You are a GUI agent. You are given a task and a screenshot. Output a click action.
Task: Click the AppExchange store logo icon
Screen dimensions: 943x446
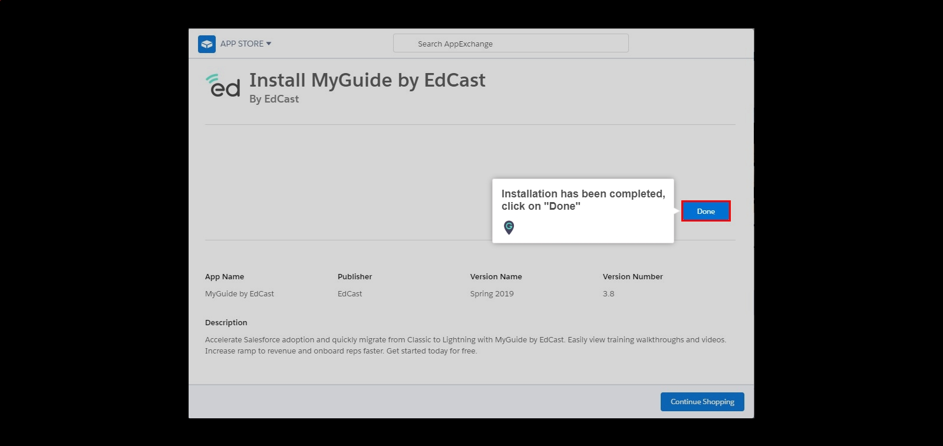[207, 44]
